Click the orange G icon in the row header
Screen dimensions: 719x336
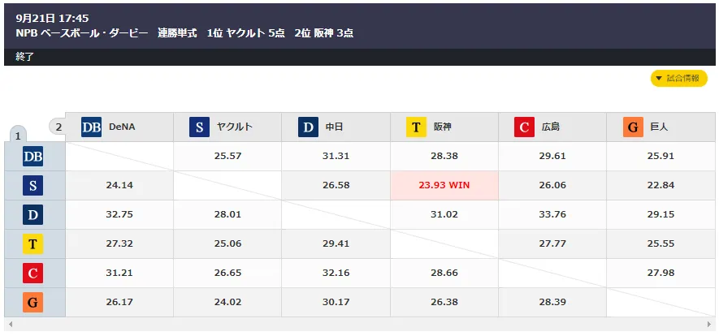coord(33,303)
